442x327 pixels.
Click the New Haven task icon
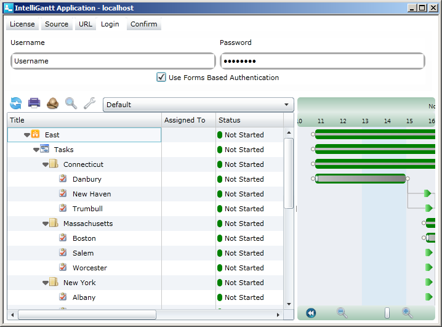63,193
